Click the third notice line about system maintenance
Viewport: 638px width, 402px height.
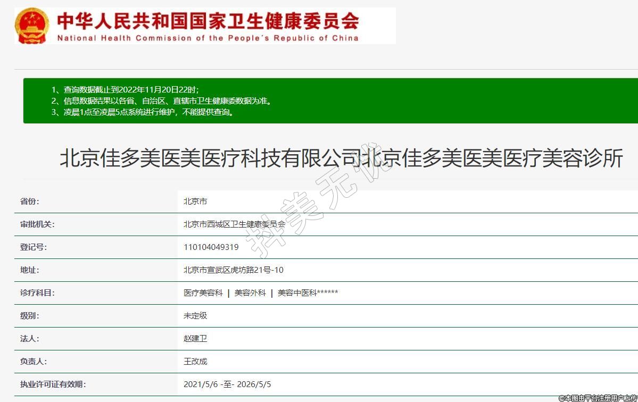pyautogui.click(x=143, y=112)
